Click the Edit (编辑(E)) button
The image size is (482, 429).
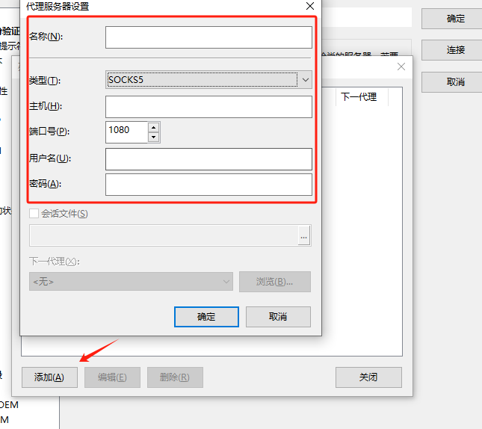point(112,377)
